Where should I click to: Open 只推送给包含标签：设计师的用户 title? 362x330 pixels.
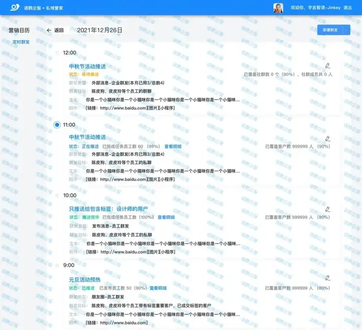coord(108,209)
